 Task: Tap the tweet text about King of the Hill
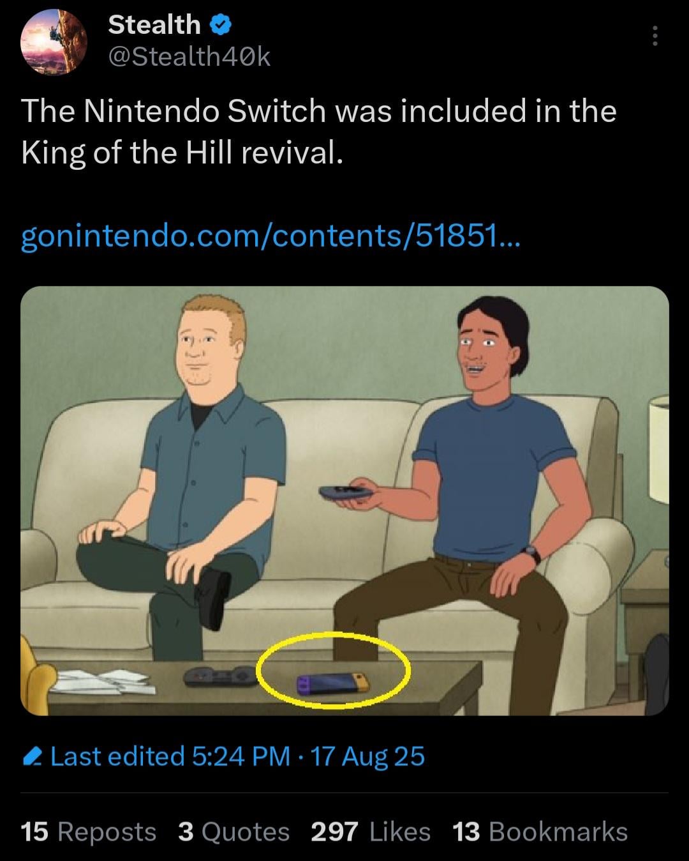click(x=319, y=131)
